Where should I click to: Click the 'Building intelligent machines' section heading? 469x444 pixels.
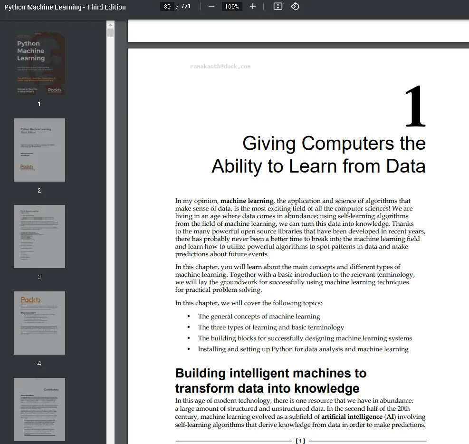(270, 373)
